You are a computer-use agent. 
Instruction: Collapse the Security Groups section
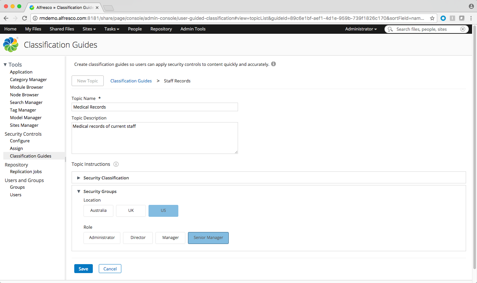point(79,191)
